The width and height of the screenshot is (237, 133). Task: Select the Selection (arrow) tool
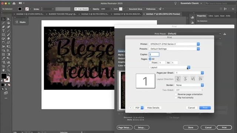click(x=3, y=19)
